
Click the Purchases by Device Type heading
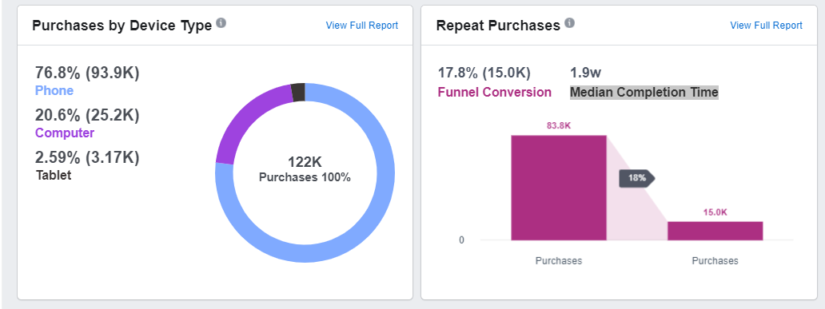click(x=122, y=26)
